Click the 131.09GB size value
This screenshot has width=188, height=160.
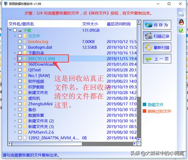click(x=91, y=30)
